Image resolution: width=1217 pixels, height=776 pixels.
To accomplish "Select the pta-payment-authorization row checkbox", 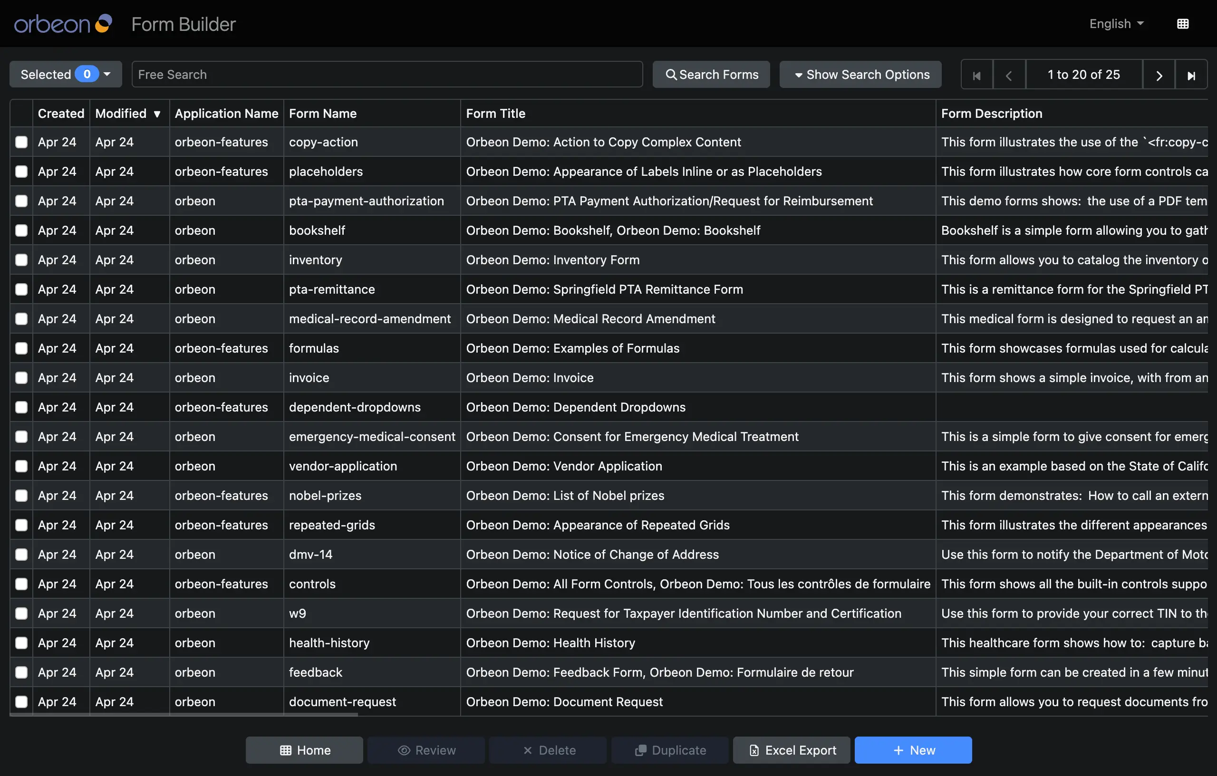I will tap(21, 201).
